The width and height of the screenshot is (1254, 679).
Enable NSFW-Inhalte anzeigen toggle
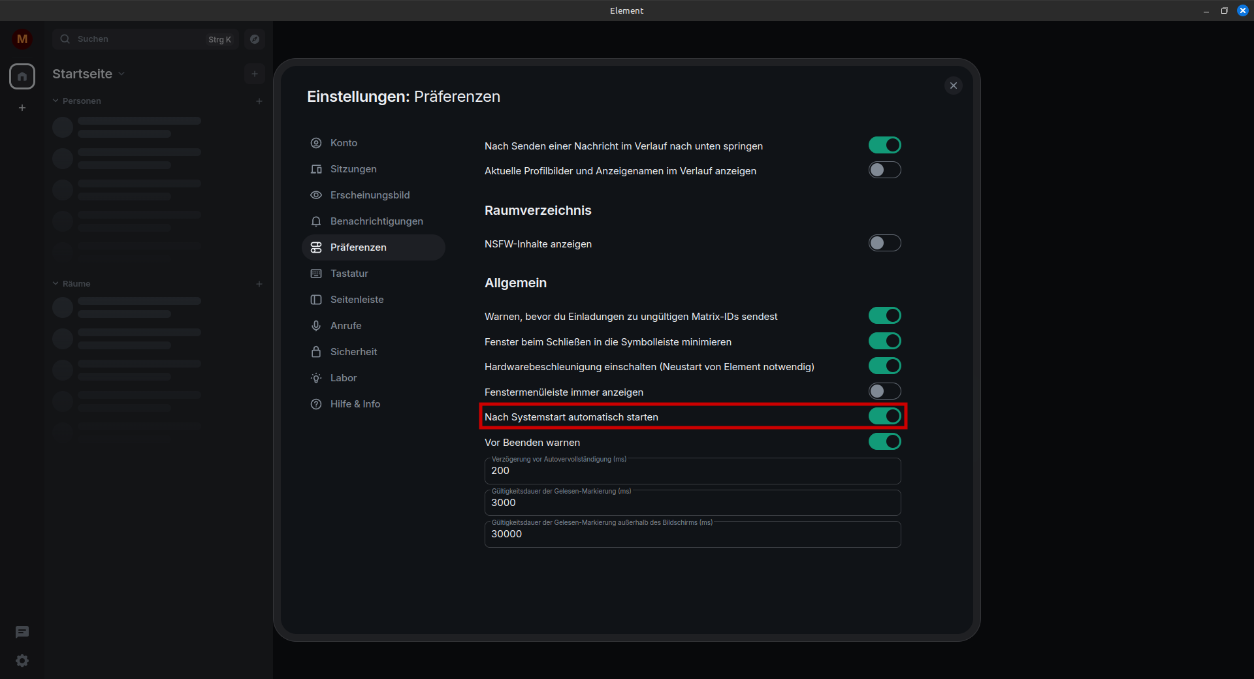884,244
